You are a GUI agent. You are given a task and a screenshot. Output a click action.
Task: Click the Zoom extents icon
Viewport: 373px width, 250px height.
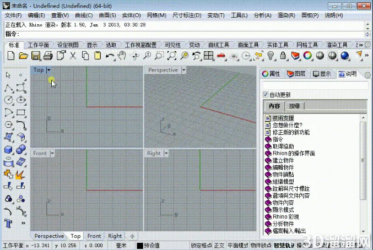[x=172, y=56]
